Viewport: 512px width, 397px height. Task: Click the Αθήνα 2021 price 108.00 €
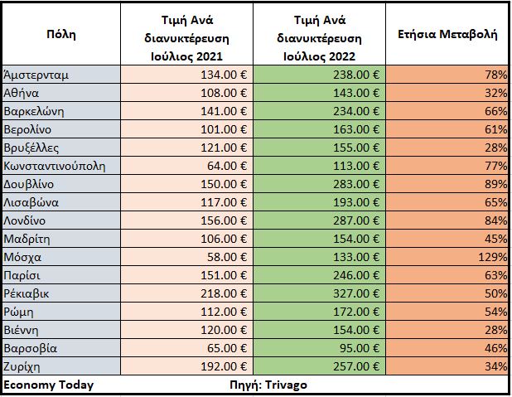coord(186,93)
